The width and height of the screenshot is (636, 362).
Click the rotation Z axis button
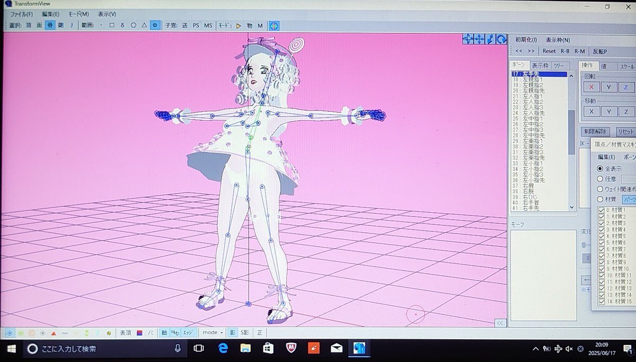(625, 87)
